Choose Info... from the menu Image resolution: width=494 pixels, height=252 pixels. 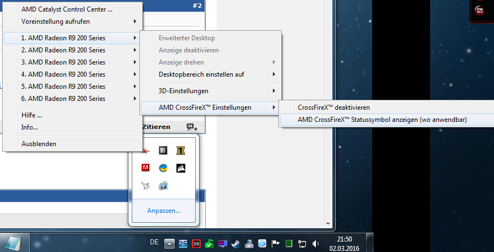pyautogui.click(x=72, y=127)
